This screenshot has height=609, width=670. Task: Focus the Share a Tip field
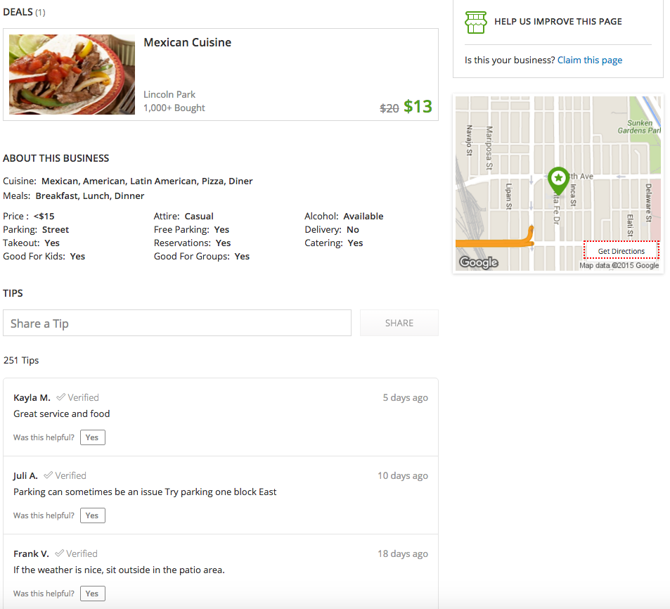point(177,323)
